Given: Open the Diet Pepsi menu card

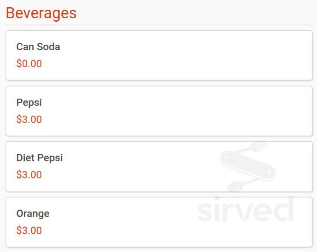Looking at the screenshot, I should [159, 166].
